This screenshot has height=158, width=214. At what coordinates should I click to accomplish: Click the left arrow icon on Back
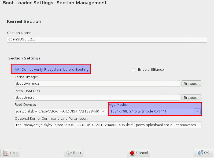pos(69,153)
